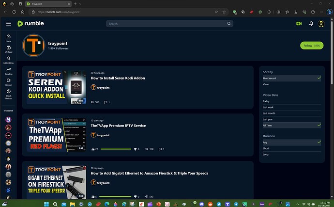Open Trending in sidebar
Image resolution: width=334 pixels, height=207 pixels.
coord(9,71)
